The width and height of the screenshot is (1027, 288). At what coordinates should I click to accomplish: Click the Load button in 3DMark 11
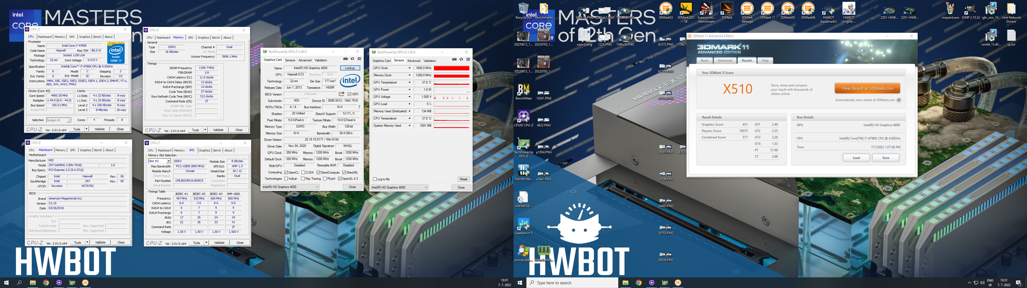[x=856, y=158]
